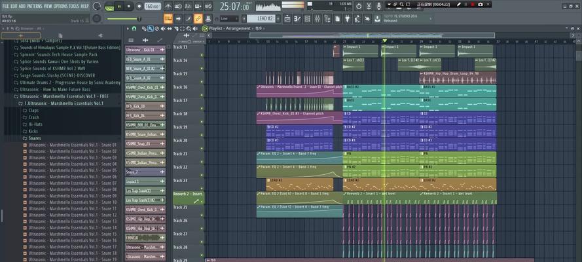Open the playlist options menu arrow

128,29
